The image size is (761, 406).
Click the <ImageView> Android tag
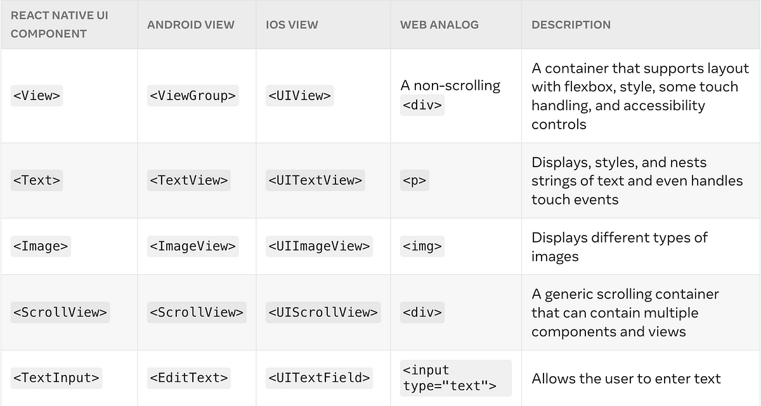193,246
